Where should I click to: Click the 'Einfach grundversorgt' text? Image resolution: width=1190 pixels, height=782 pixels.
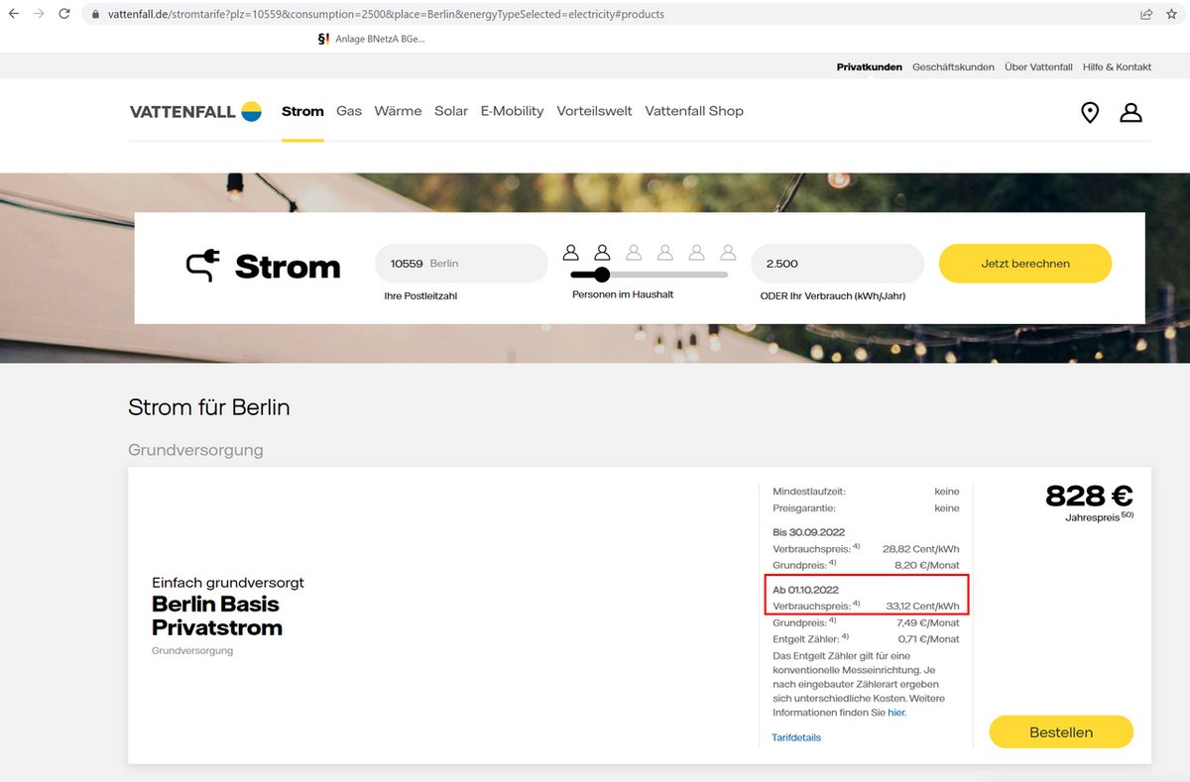[x=228, y=582]
